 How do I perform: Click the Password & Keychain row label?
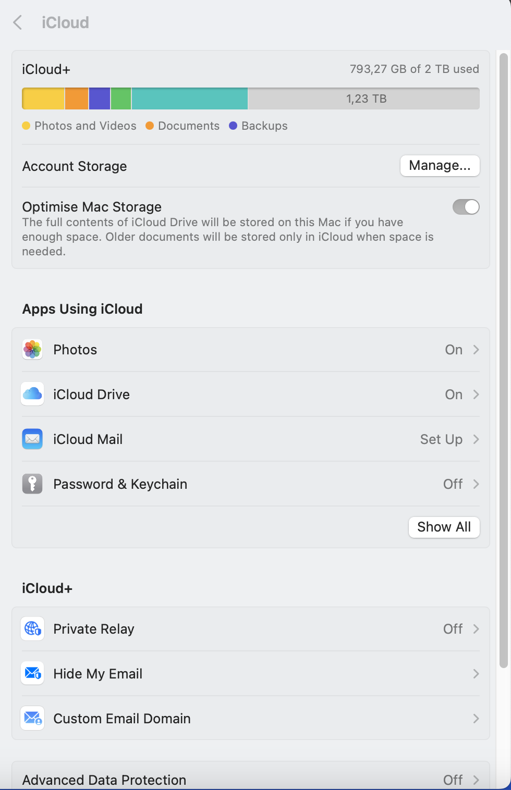[x=120, y=484]
